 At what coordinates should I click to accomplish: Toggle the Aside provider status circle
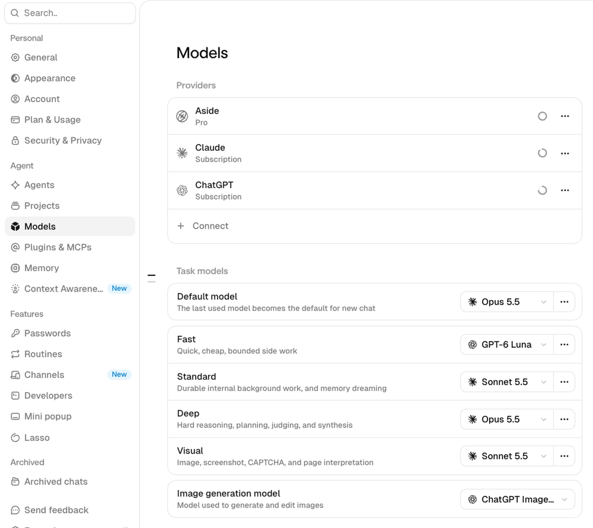click(542, 116)
